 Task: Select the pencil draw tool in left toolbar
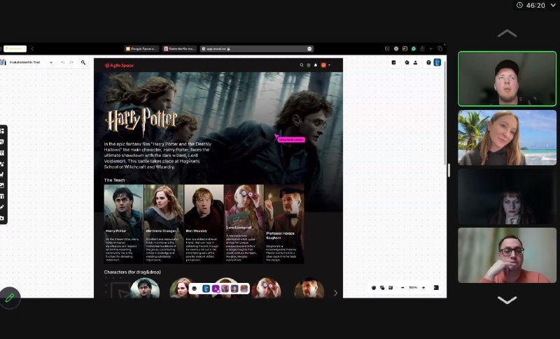point(2,207)
